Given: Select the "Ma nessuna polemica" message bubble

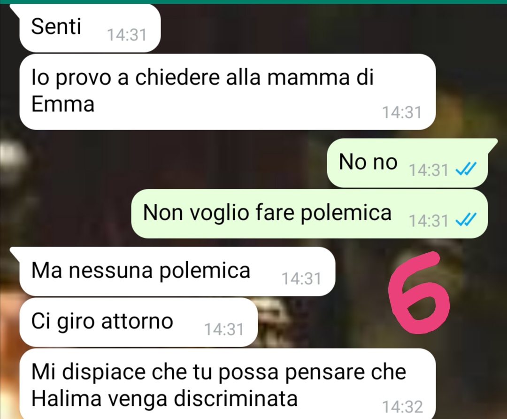Looking at the screenshot, I should tap(177, 272).
